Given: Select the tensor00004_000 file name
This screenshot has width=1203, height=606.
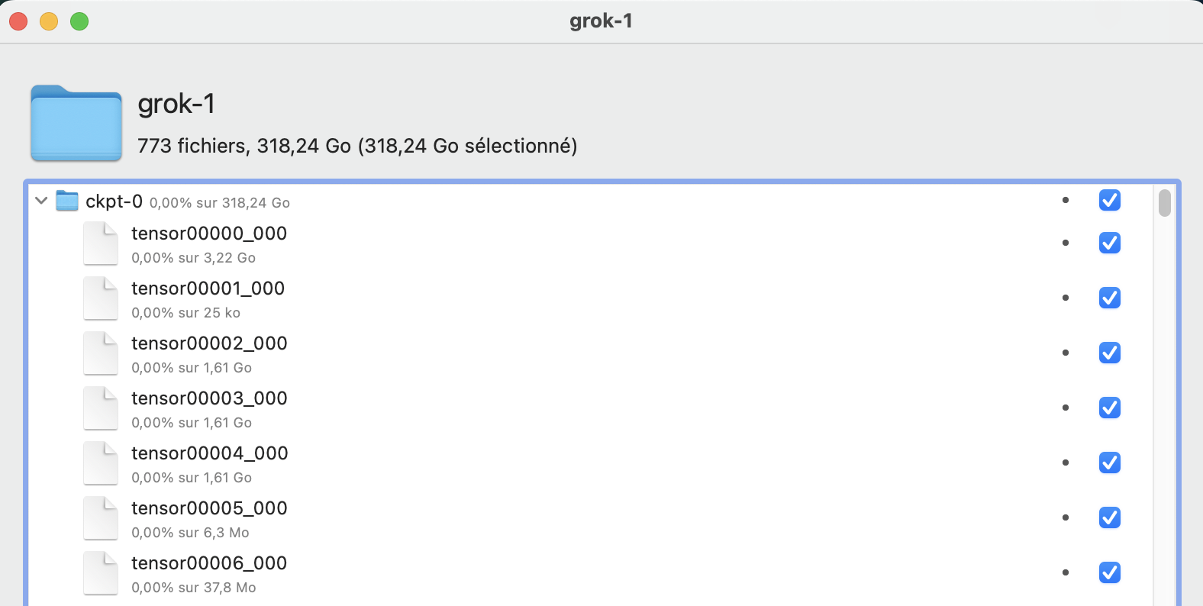Looking at the screenshot, I should tap(209, 453).
